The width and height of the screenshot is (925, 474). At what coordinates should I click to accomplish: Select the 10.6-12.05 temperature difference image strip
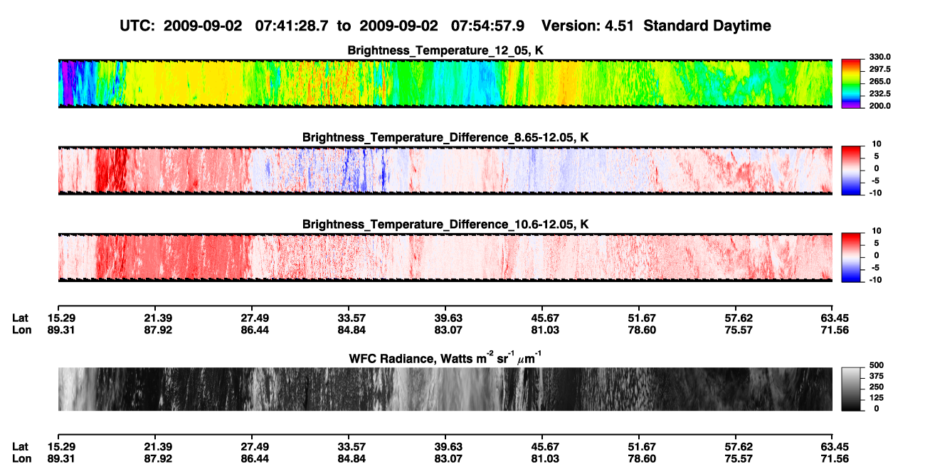(445, 257)
